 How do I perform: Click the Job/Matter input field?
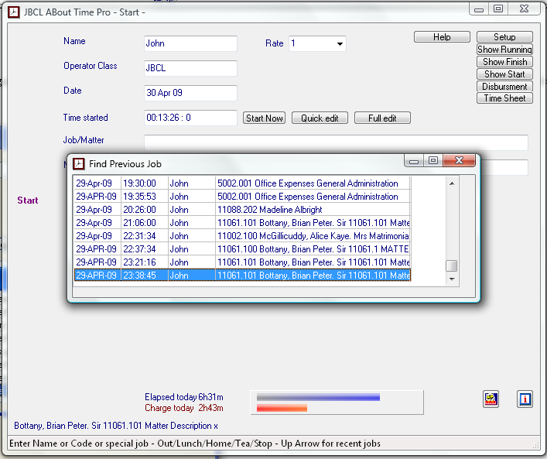click(336, 142)
